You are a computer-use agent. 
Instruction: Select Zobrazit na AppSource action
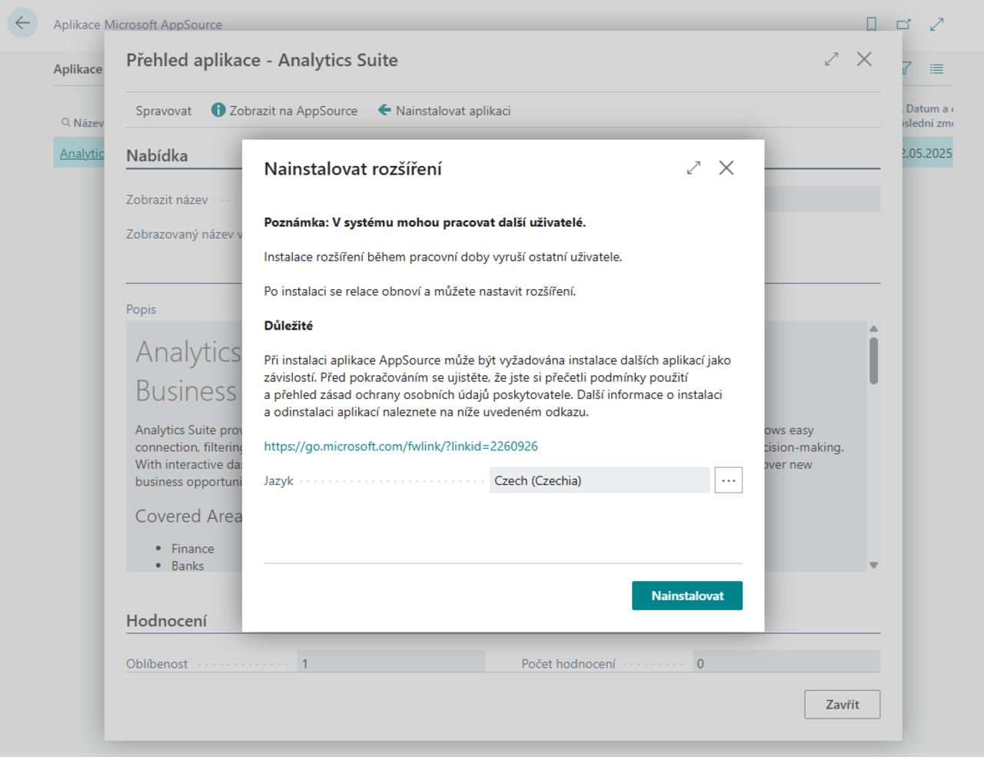click(284, 111)
